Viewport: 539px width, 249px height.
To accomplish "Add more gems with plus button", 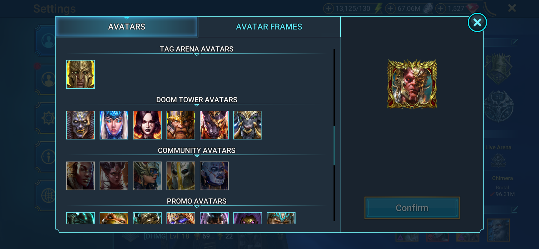I will 441,8.
